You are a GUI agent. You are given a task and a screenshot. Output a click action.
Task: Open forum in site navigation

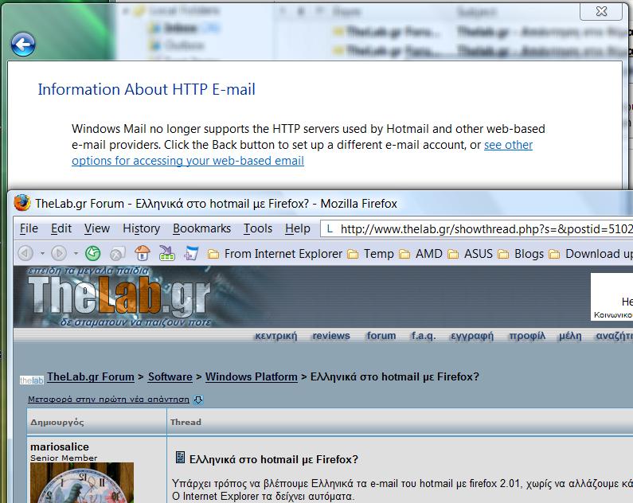381,336
